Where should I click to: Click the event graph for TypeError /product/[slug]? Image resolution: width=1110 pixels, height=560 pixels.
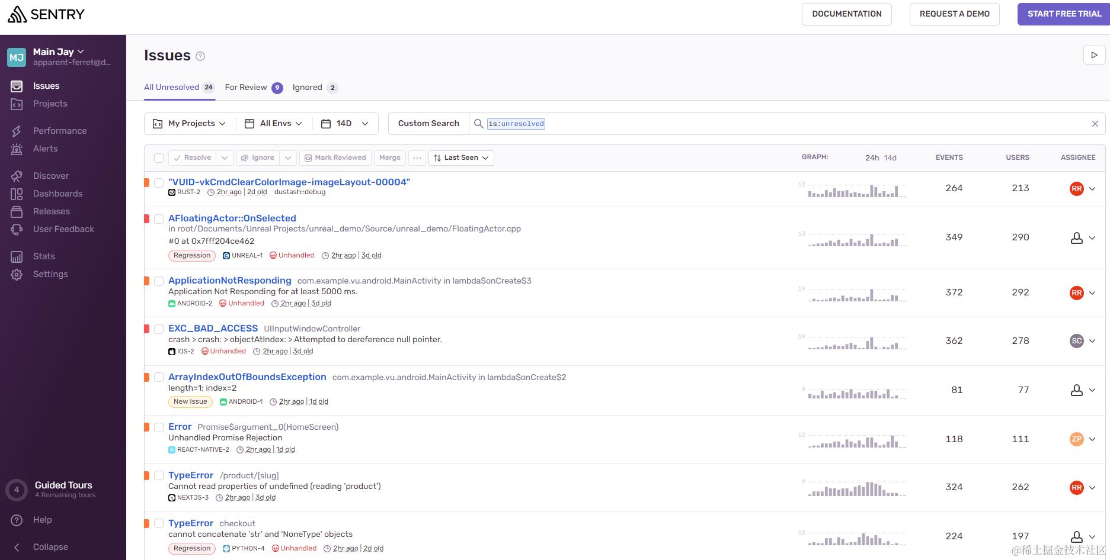pos(857,488)
